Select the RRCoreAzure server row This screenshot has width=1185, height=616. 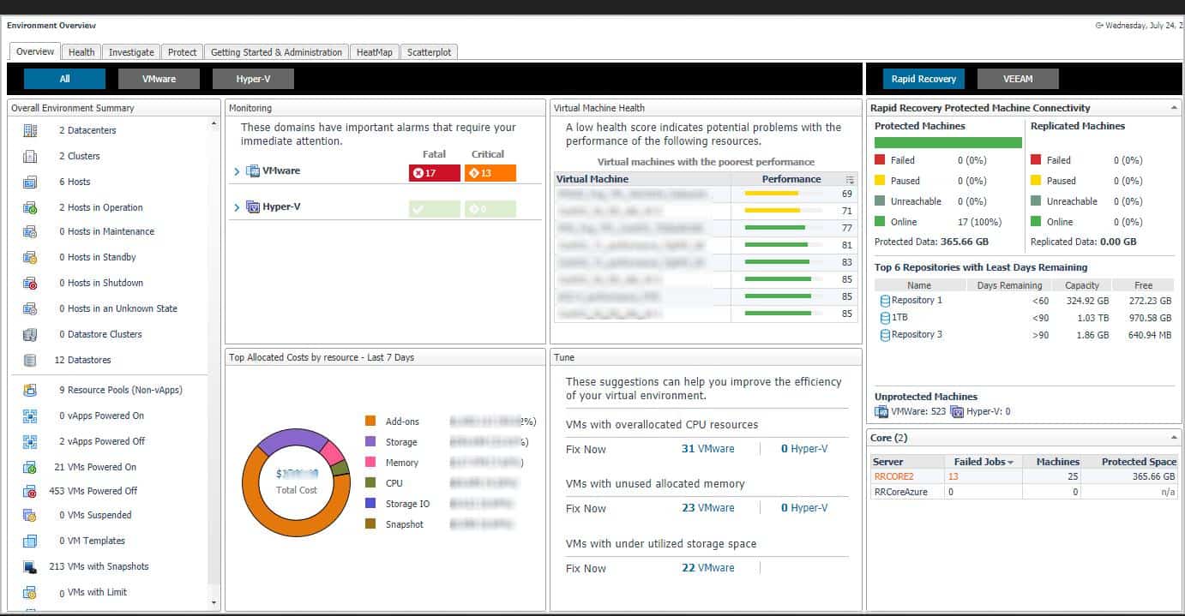(x=1025, y=492)
